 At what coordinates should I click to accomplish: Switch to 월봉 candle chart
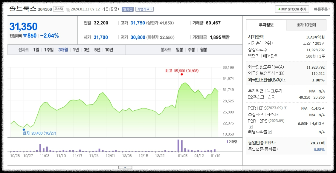(x=204, y=50)
